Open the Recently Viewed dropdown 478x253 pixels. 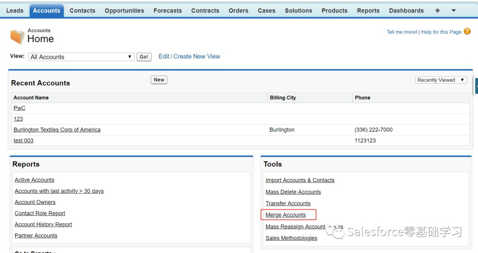point(441,80)
